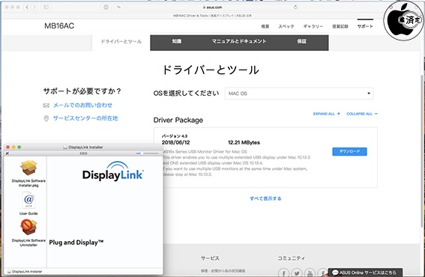This screenshot has height=277, width=425.
Task: Switch to 保証 tab
Action: point(301,41)
